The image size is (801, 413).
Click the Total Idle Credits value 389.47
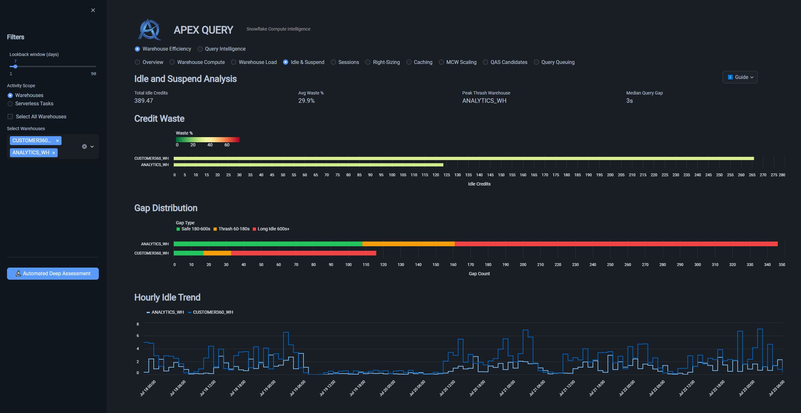pyautogui.click(x=144, y=101)
